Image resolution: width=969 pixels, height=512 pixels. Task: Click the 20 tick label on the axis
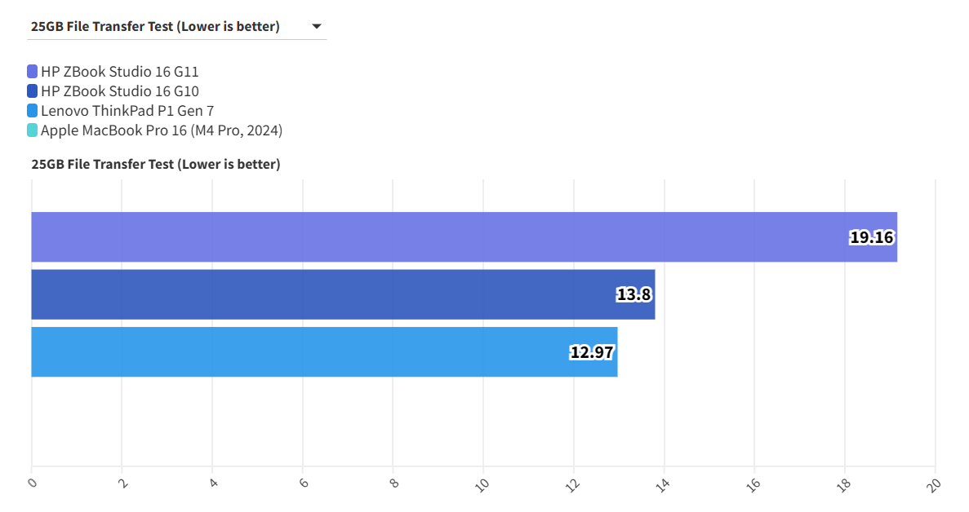(935, 484)
